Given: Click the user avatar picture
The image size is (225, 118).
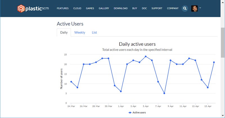Looking at the screenshot, I should [194, 8].
